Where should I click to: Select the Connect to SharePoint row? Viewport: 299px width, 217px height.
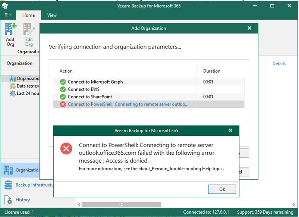click(x=149, y=97)
